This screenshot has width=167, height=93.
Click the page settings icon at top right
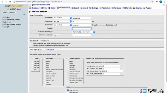click(x=164, y=5)
